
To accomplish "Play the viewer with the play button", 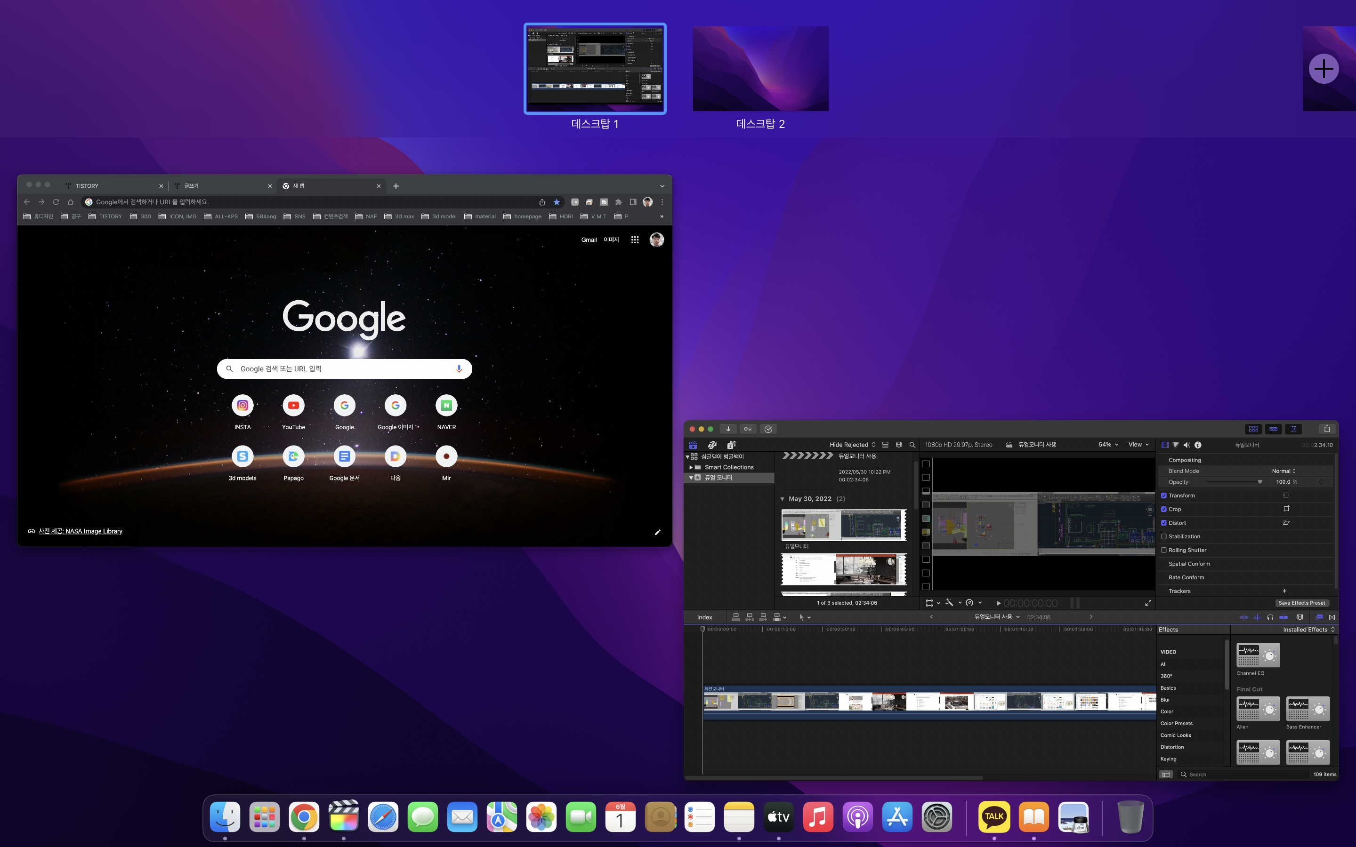I will (x=999, y=603).
